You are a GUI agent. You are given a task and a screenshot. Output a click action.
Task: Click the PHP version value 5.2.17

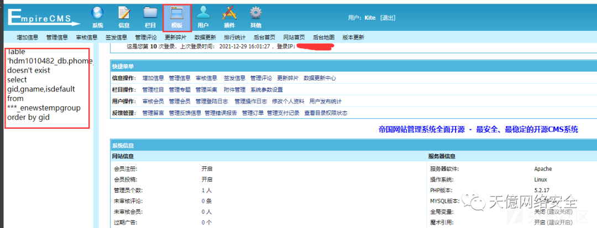click(541, 190)
